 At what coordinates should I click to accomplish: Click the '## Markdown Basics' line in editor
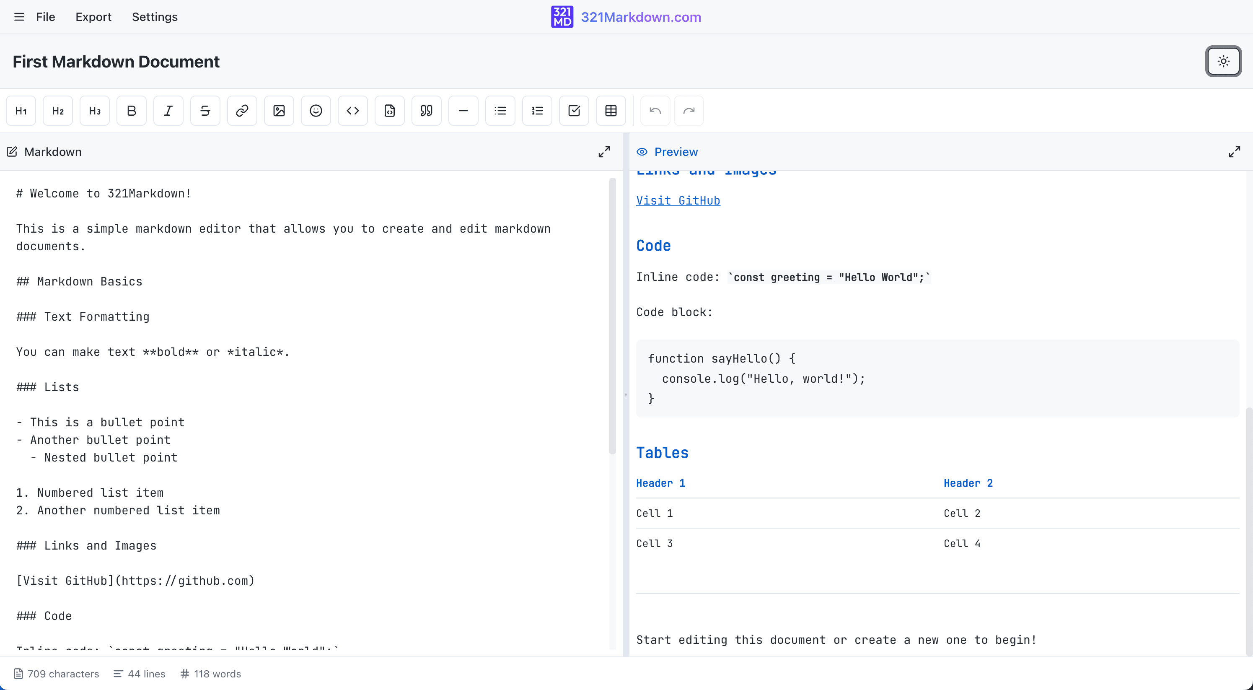click(79, 282)
